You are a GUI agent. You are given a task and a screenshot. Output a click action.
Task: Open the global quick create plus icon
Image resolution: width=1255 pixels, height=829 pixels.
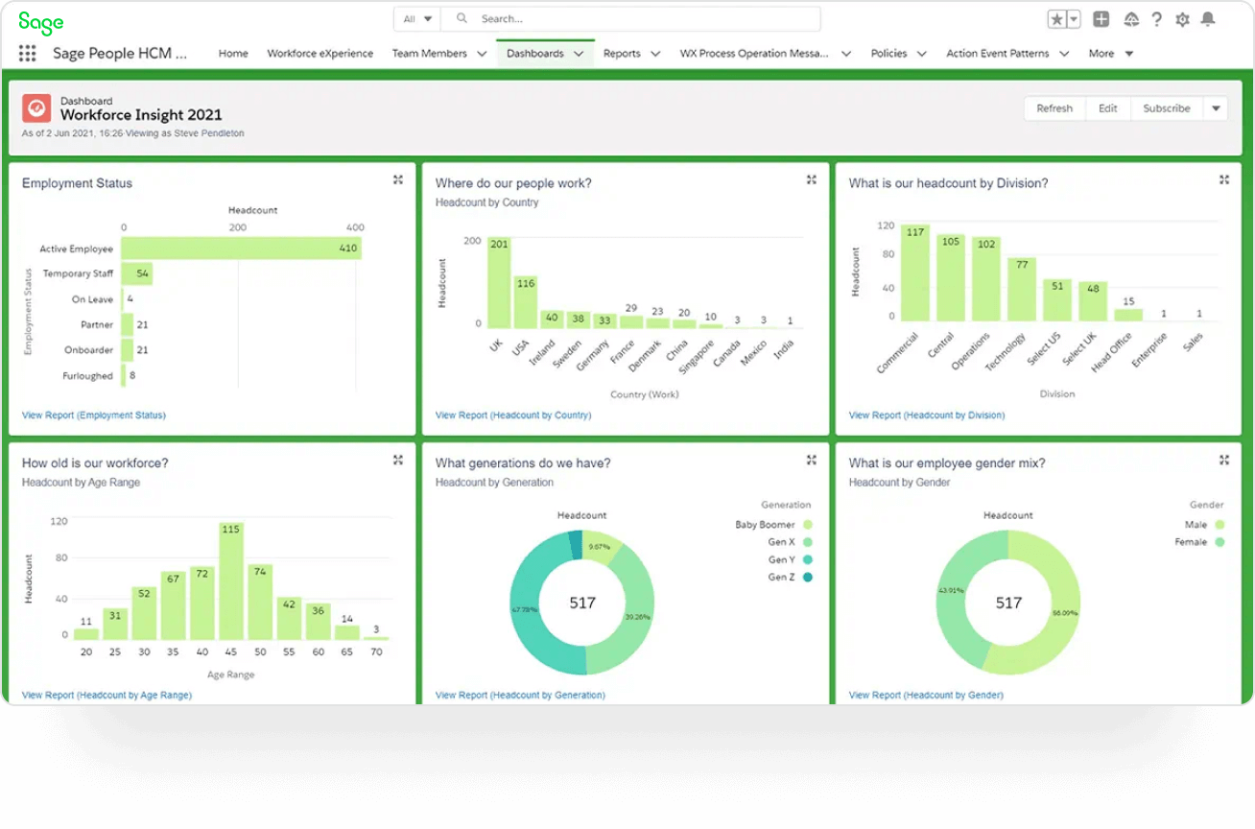coord(1100,17)
